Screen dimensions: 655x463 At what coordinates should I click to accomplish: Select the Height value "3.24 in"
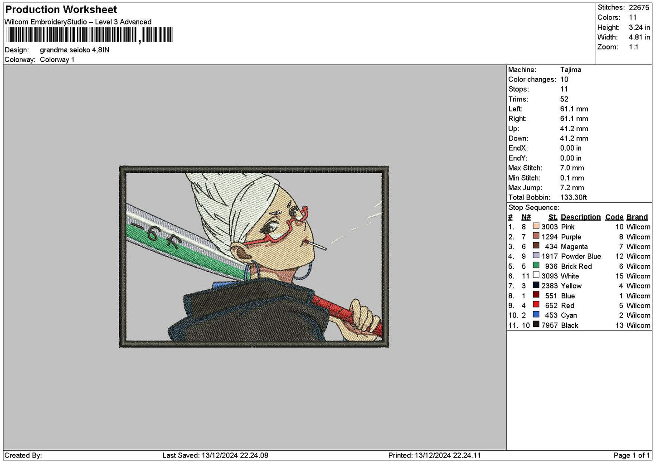639,27
